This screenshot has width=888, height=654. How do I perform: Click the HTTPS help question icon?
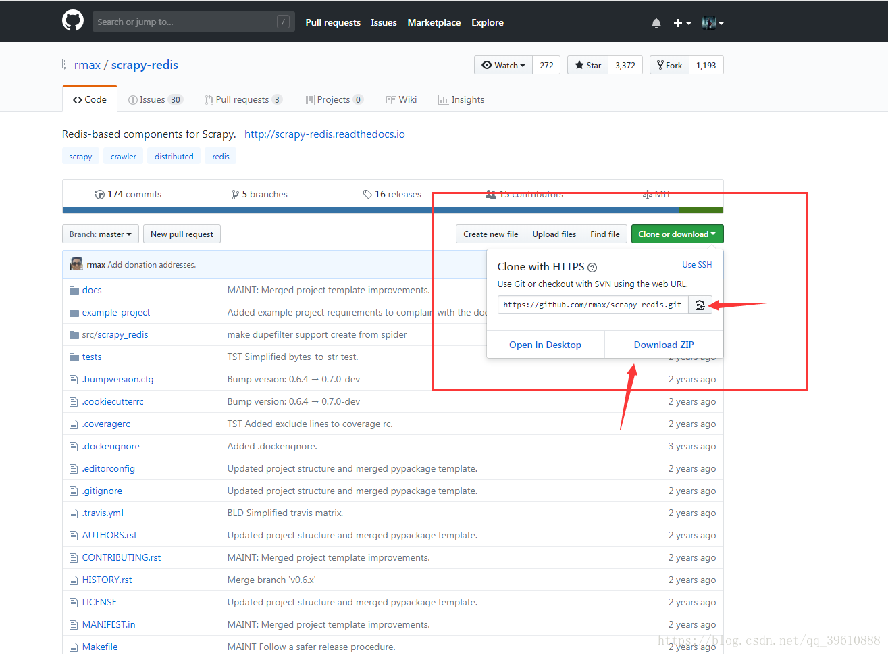click(x=592, y=268)
